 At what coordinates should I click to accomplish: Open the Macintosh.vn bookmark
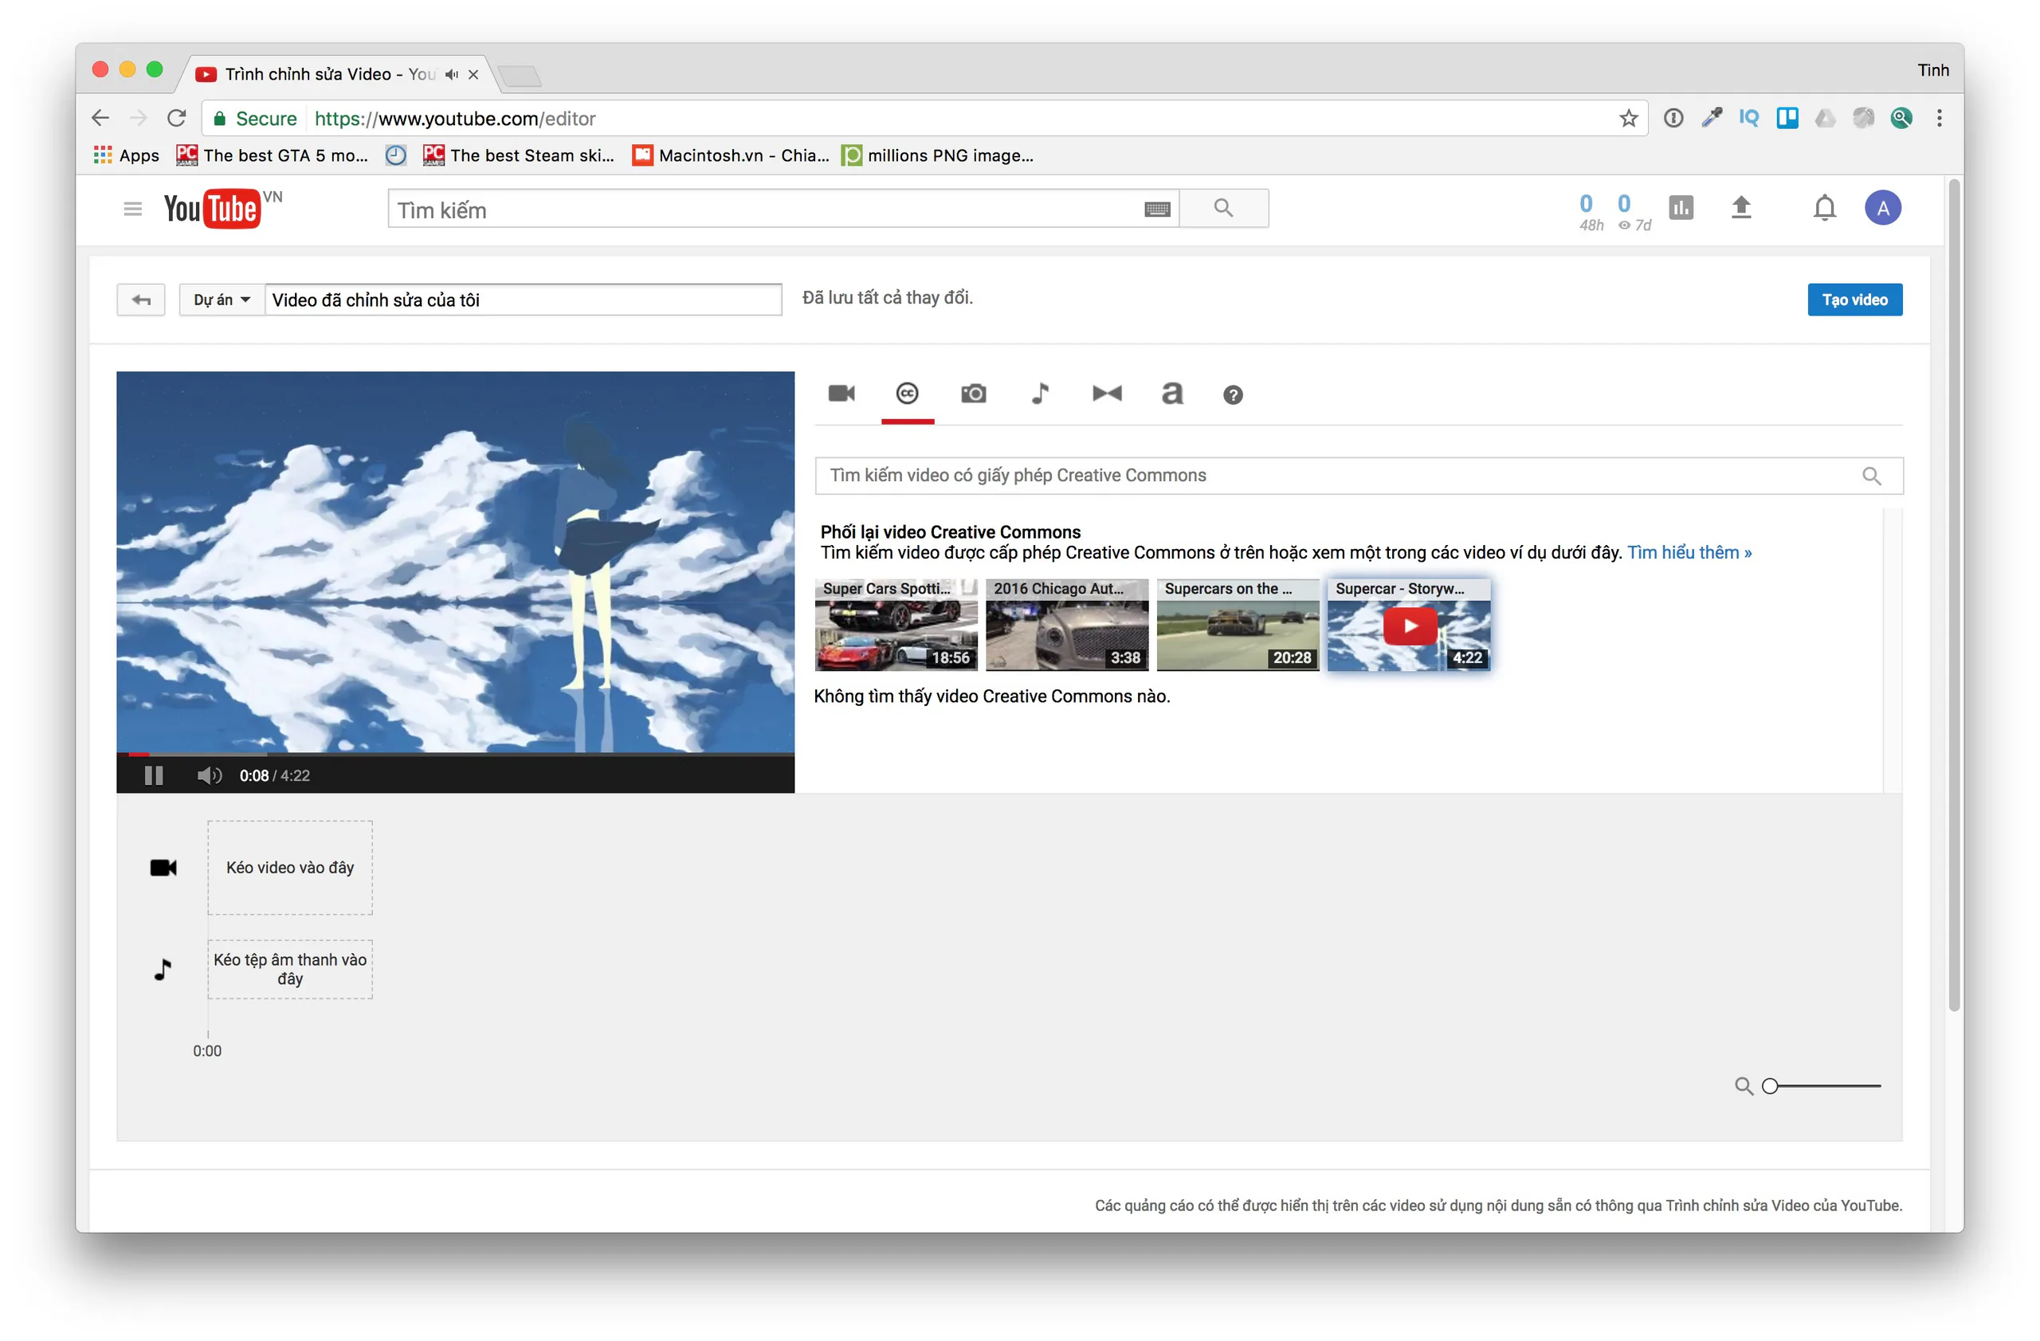(730, 155)
